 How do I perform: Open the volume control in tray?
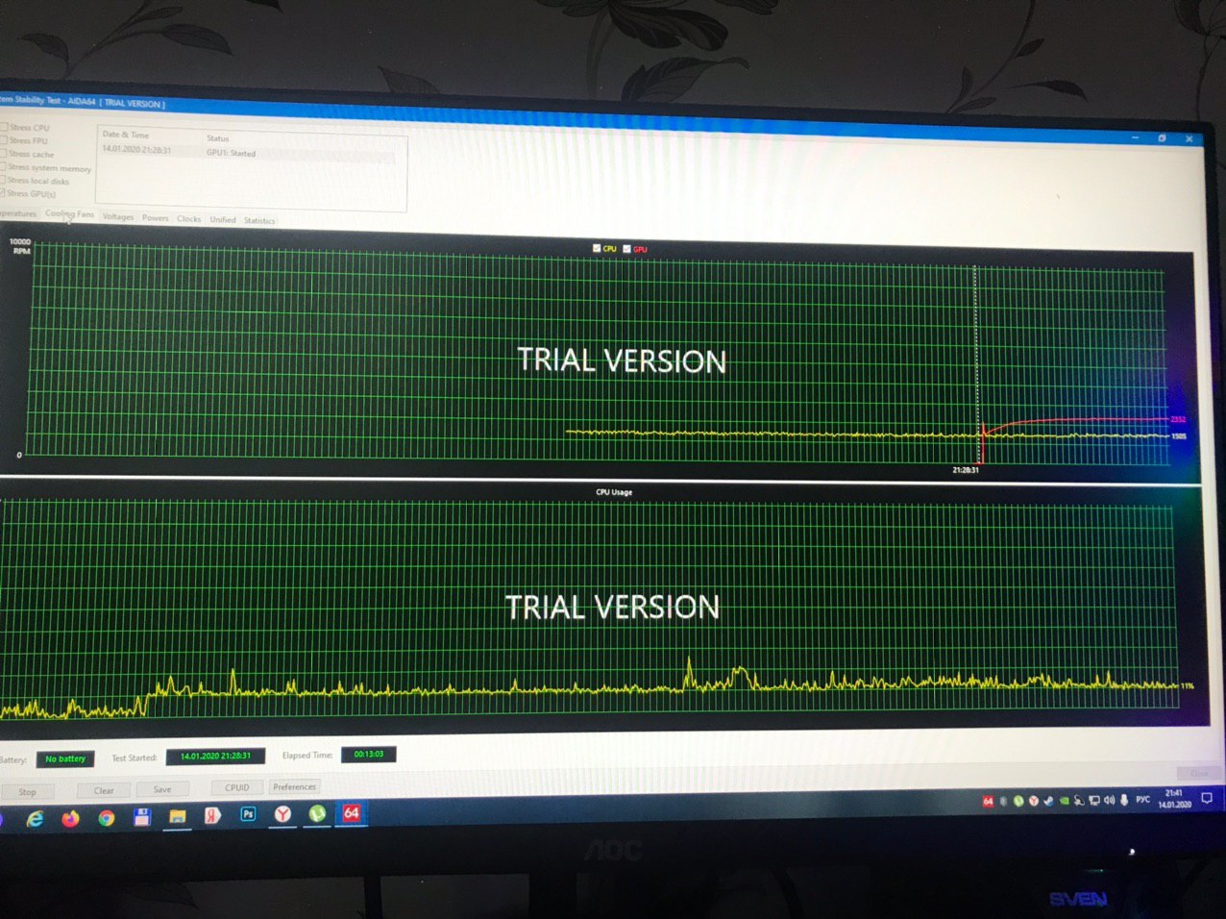point(1110,800)
